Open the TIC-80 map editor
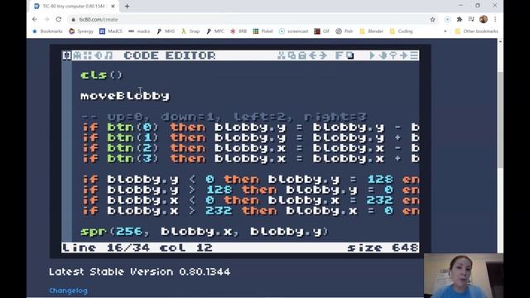 point(88,55)
